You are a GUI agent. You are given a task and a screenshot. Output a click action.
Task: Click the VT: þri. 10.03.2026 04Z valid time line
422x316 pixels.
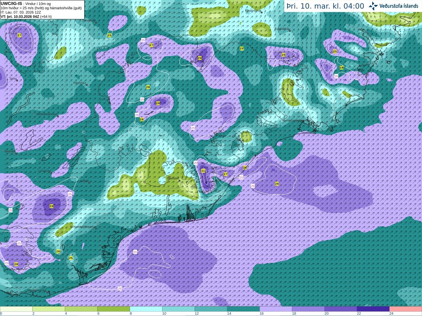(26, 16)
